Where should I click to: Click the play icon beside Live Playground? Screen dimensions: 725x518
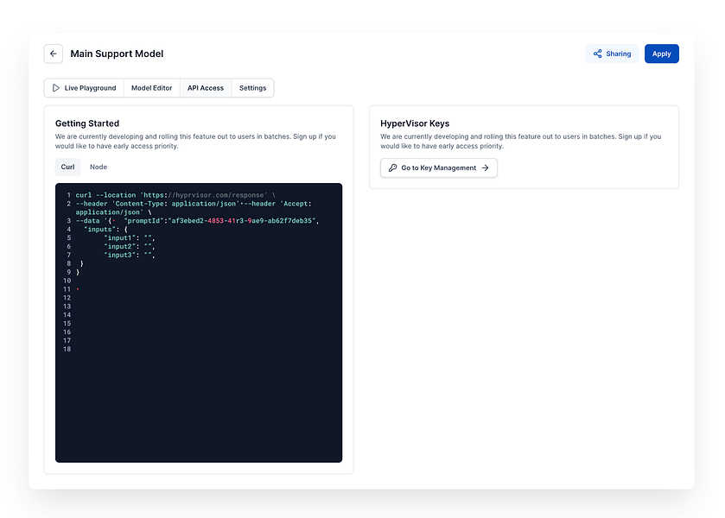(x=56, y=88)
